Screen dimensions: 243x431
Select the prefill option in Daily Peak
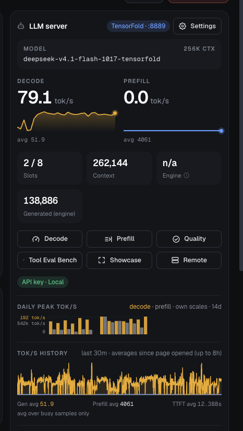[163, 307]
